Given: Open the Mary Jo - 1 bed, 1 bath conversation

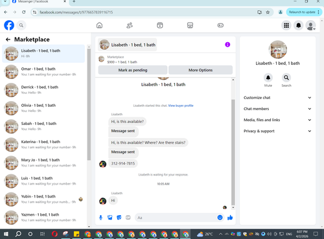Looking at the screenshot, I should 43,163.
